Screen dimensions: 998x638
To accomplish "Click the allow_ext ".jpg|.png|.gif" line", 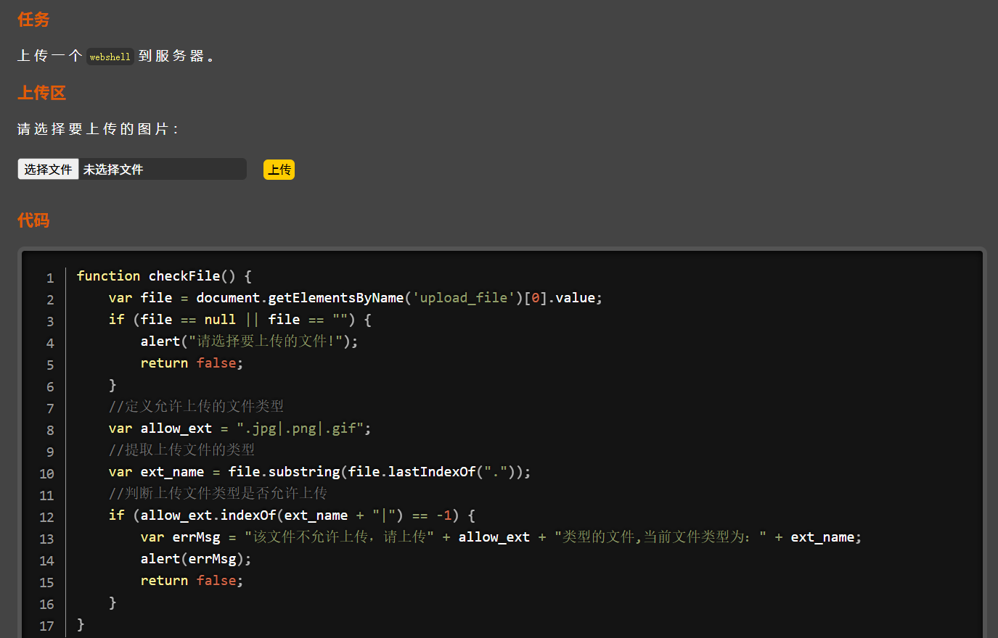I will (x=240, y=428).
